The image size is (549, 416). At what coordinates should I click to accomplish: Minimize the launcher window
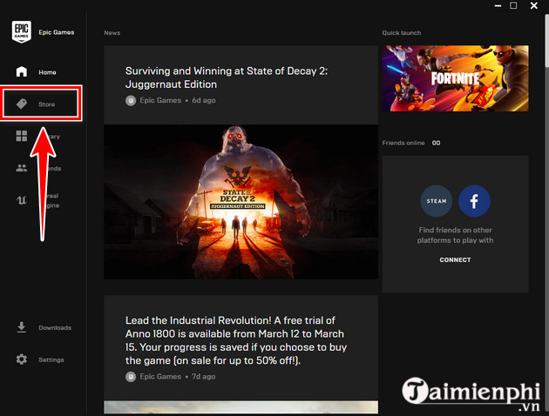498,6
